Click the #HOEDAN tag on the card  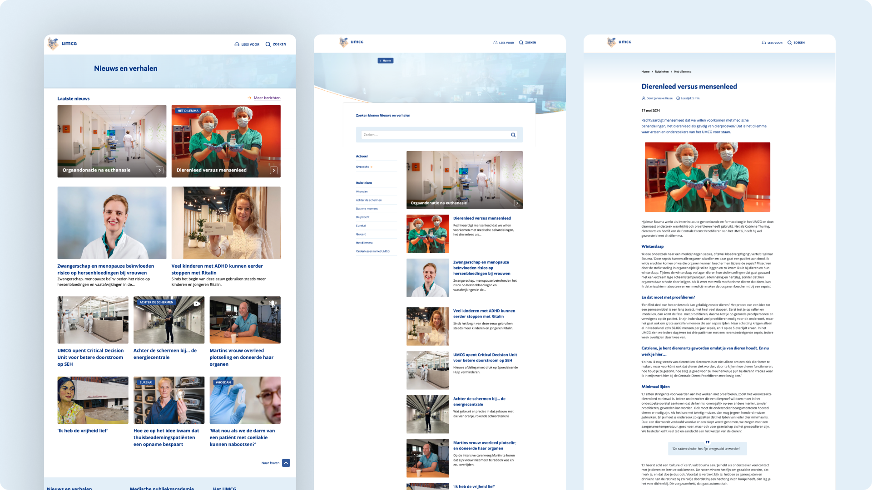click(x=223, y=382)
